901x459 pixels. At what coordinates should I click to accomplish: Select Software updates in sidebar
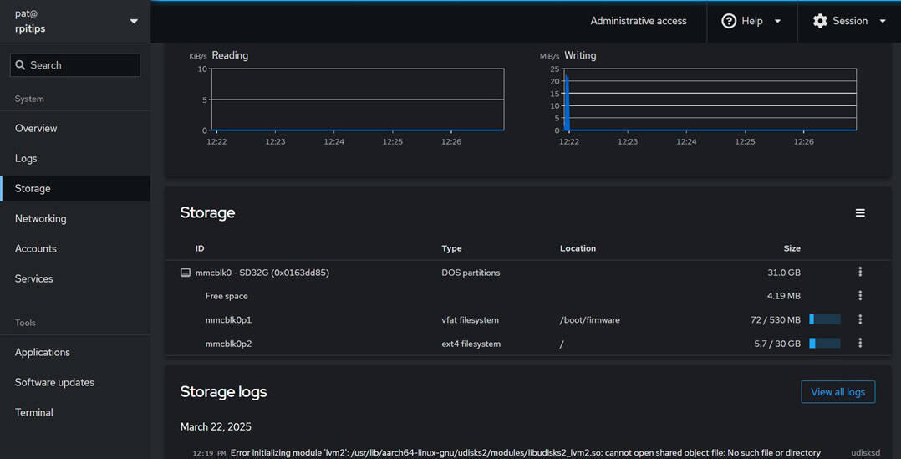point(54,382)
